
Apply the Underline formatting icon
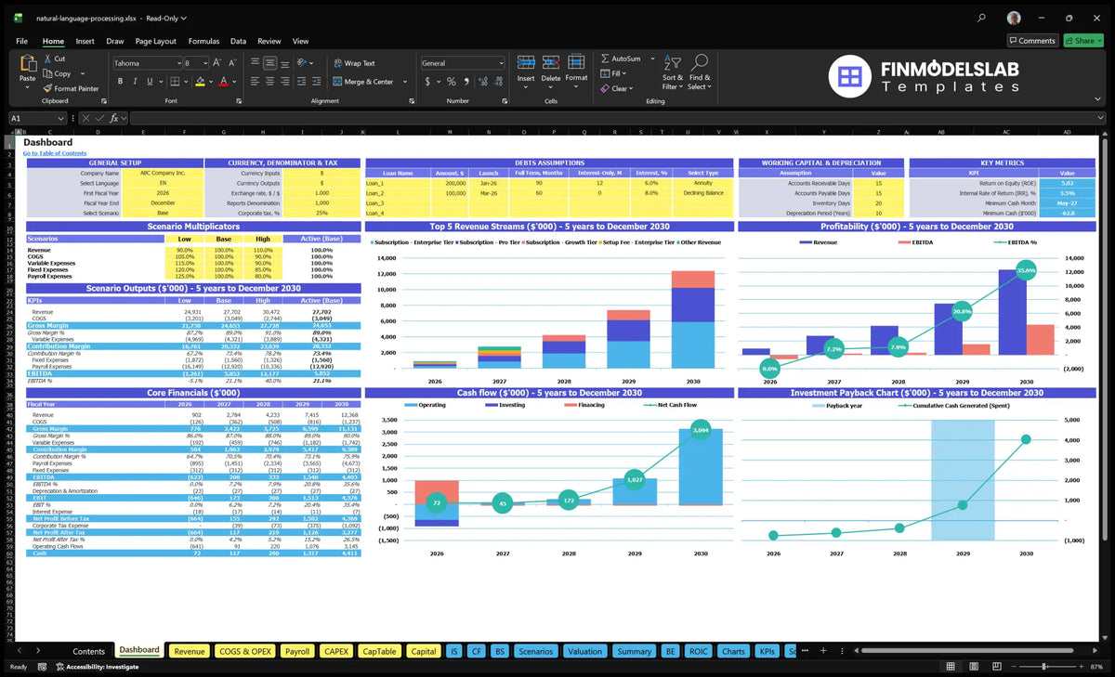tap(150, 82)
